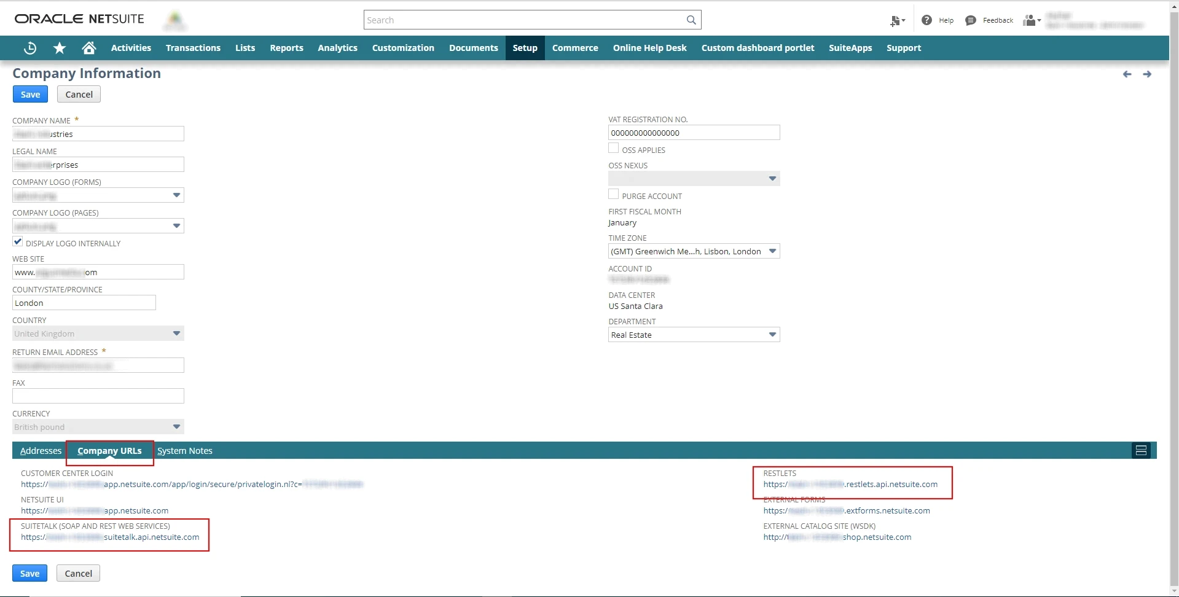The height and width of the screenshot is (597, 1179).
Task: Click the County/State/Province field
Action: (x=84, y=303)
